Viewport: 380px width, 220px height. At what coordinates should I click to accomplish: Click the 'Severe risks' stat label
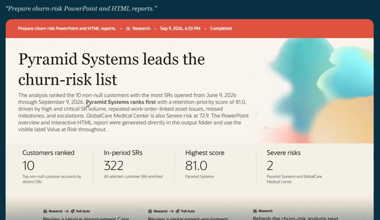point(284,153)
